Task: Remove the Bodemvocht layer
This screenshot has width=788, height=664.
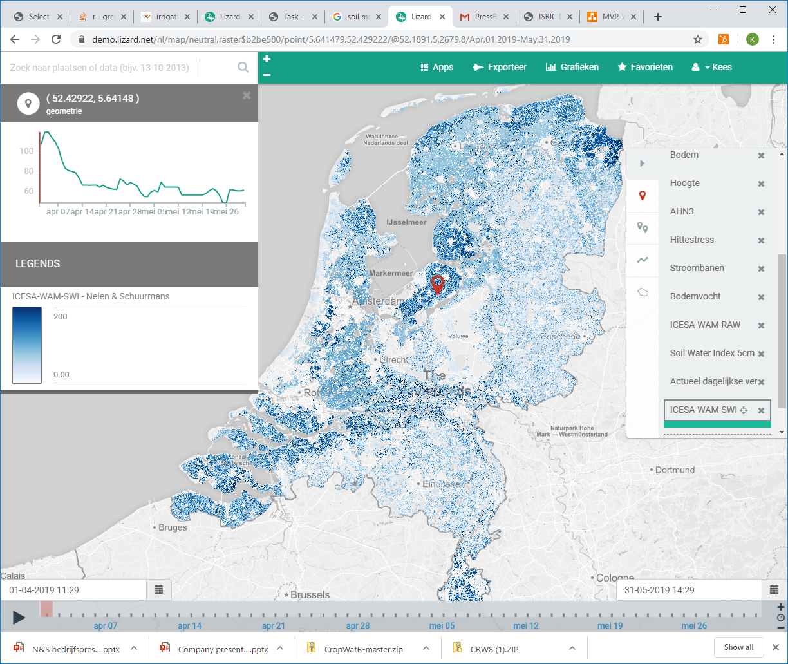Action: 761,296
